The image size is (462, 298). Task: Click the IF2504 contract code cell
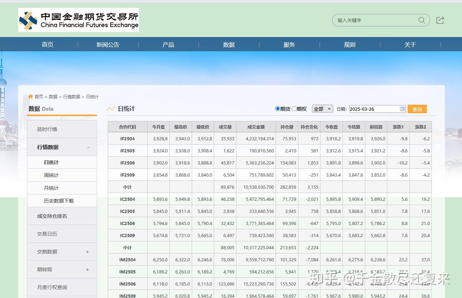(127, 139)
